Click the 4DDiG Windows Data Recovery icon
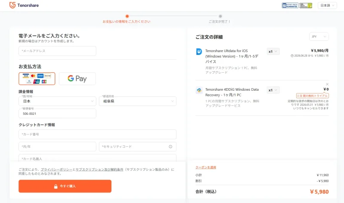Screen dimensions: 344x203 [199, 90]
